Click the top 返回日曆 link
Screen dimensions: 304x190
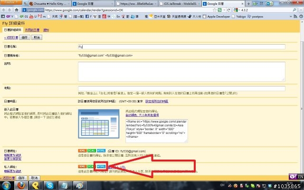click(11, 38)
